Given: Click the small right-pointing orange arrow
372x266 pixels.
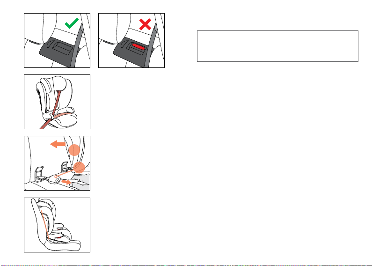Looking at the screenshot, I should pyautogui.click(x=66, y=182).
